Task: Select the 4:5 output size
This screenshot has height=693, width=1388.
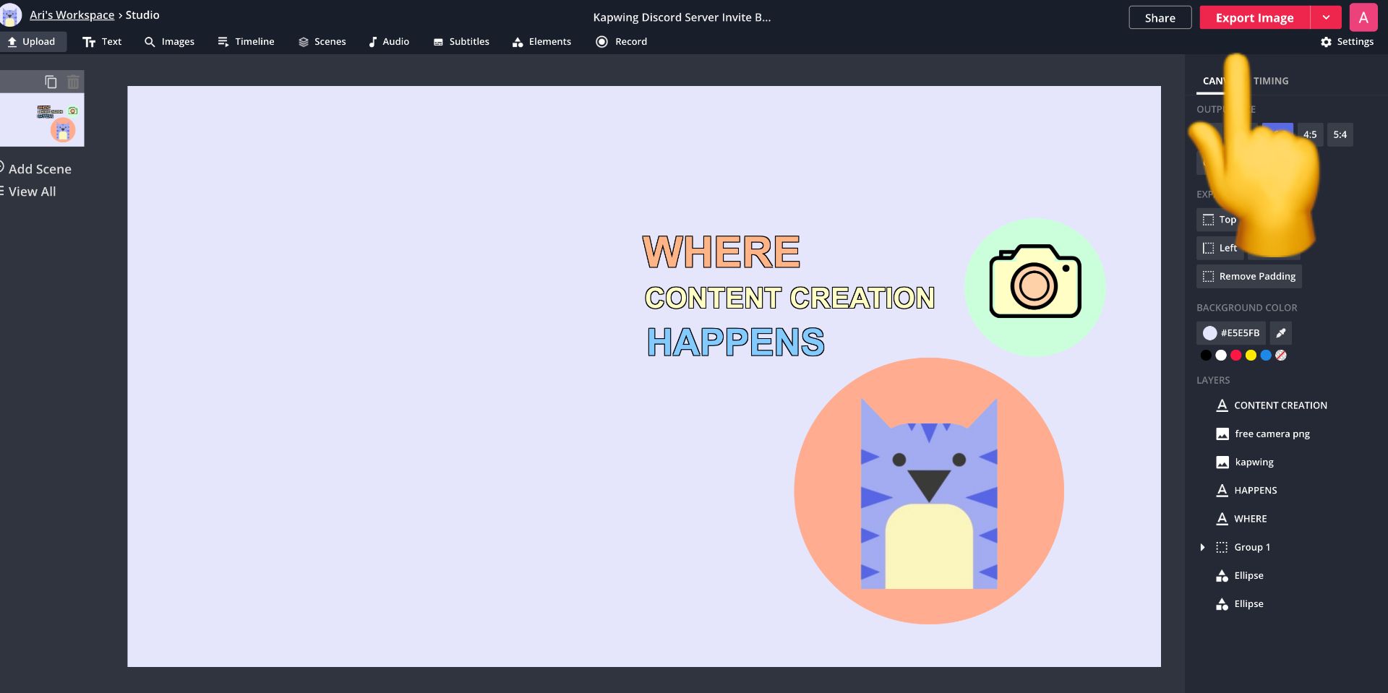Action: point(1309,134)
